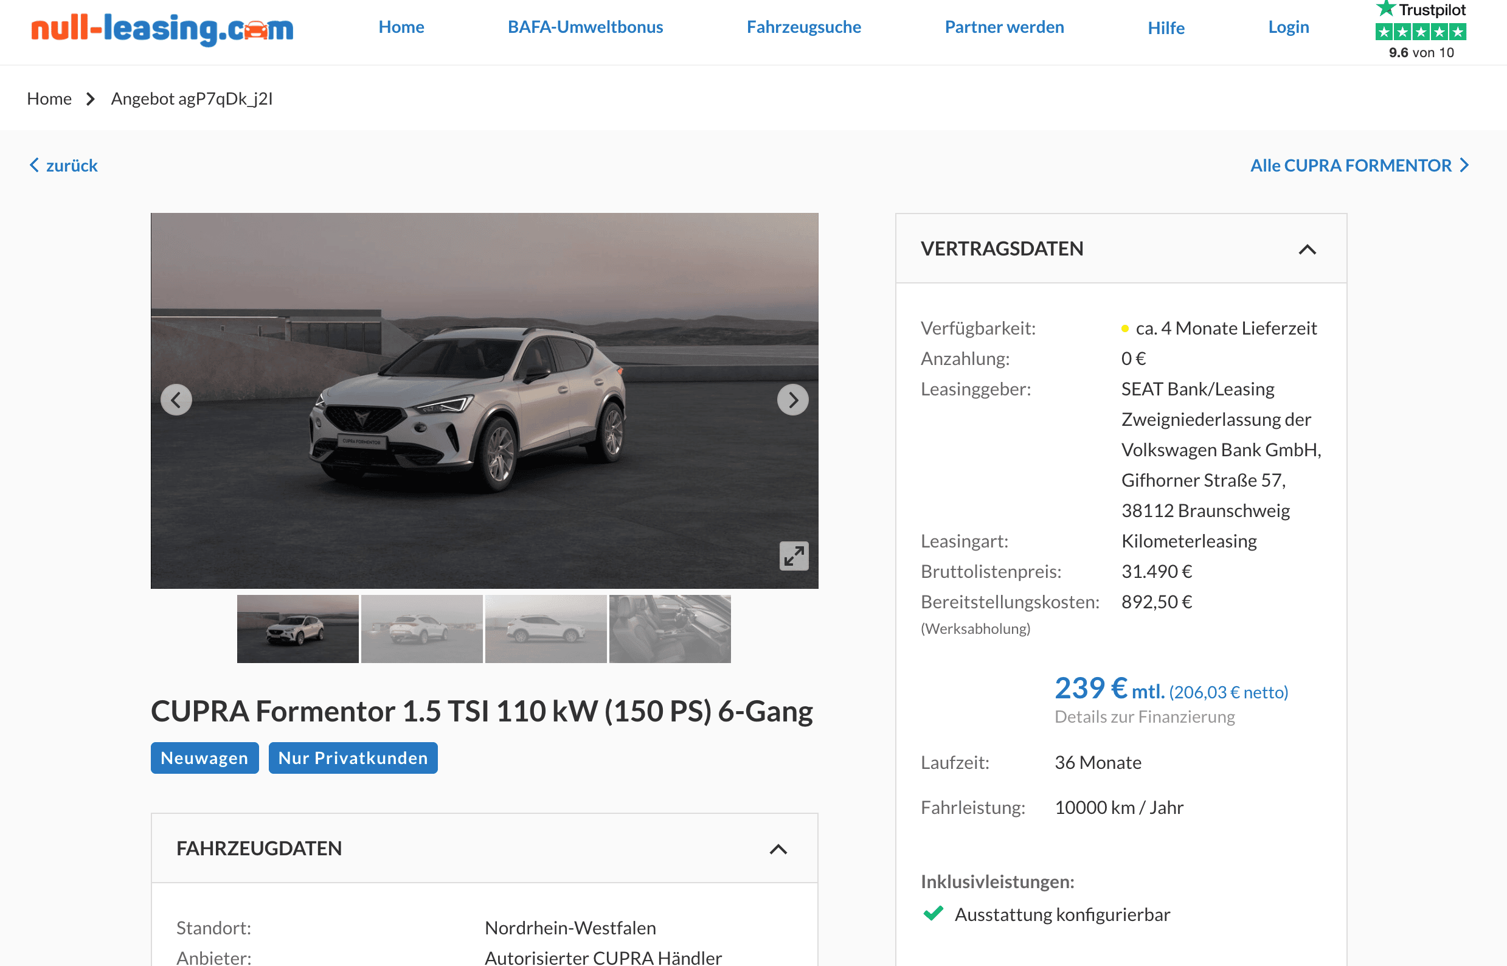Click the Neuwagen badge
This screenshot has height=966, width=1507.
pos(204,758)
